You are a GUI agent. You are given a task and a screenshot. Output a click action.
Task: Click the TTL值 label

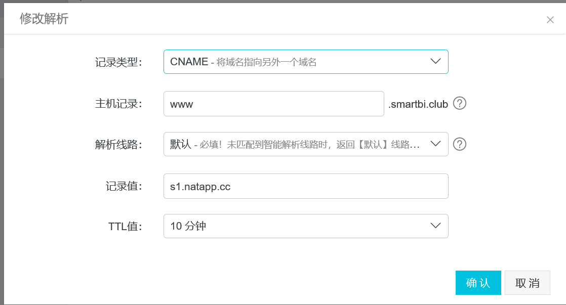click(125, 227)
